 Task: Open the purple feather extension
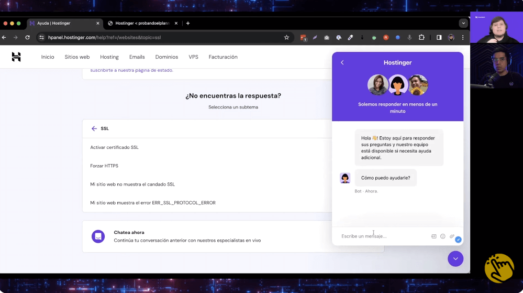click(x=315, y=37)
